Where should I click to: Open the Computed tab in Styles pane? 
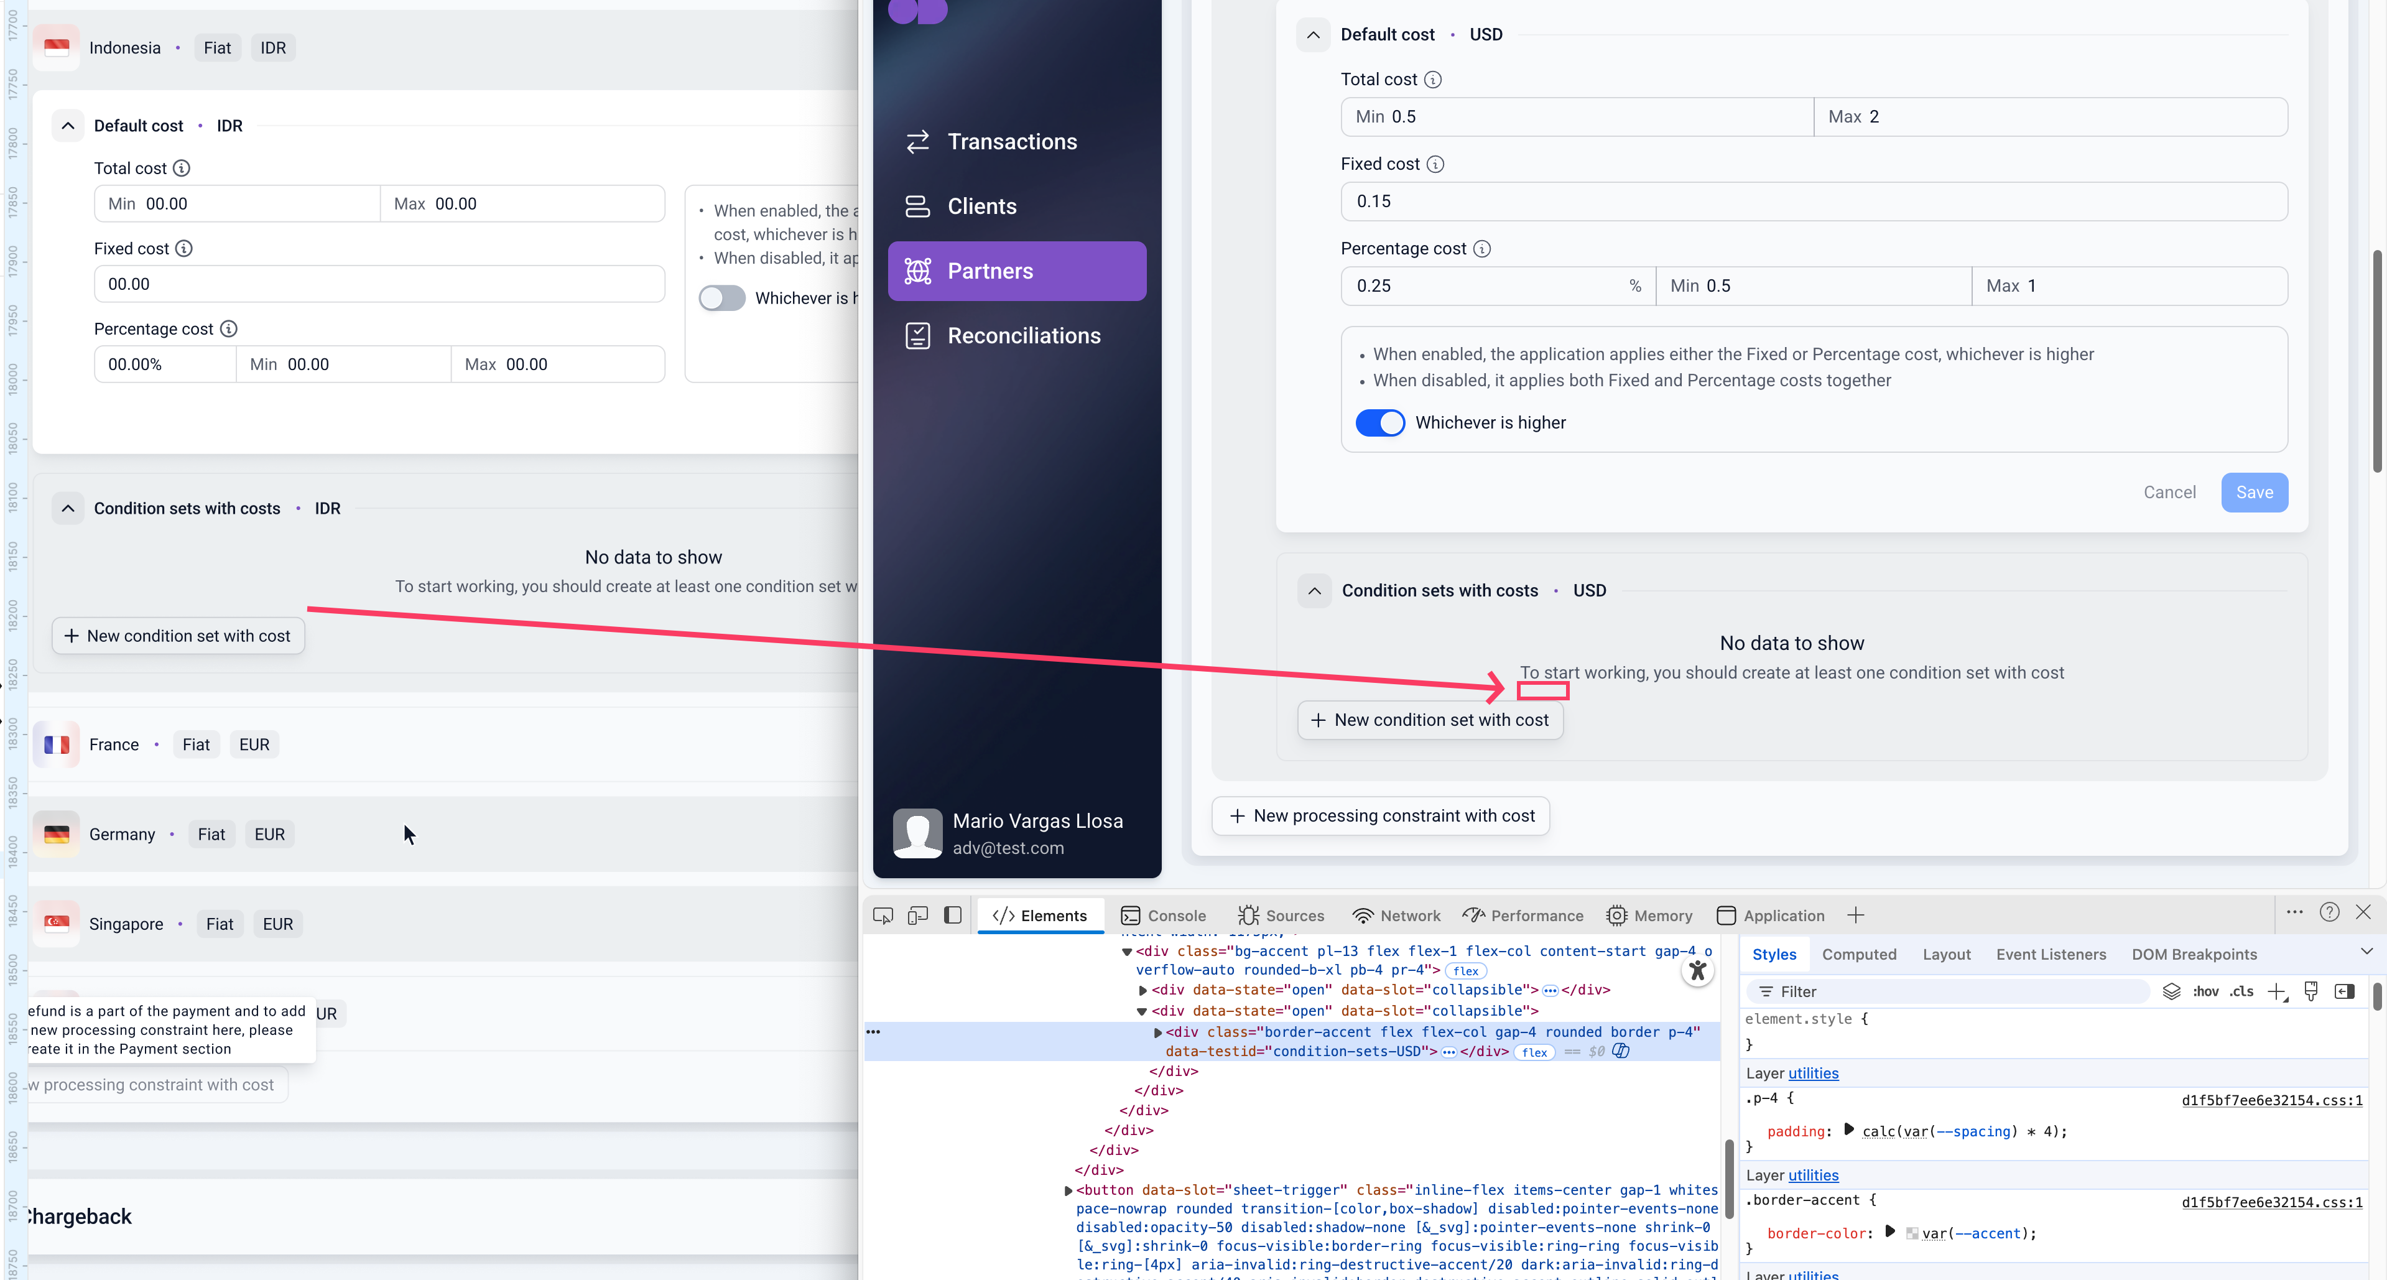coord(1859,955)
